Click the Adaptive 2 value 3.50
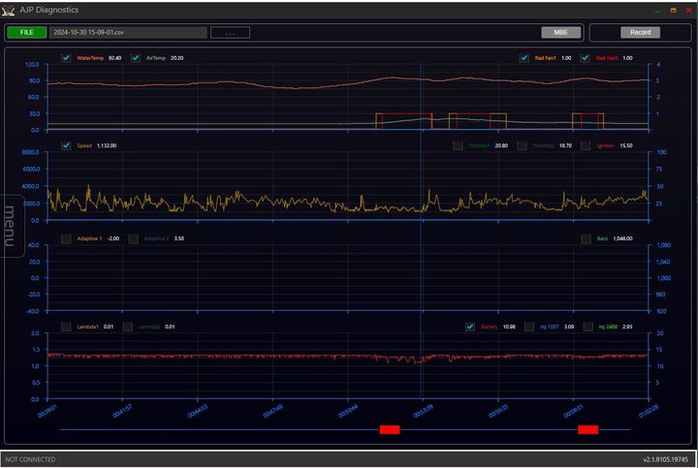 179,239
